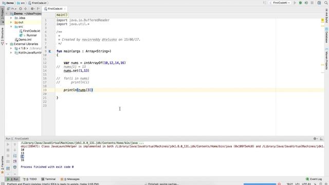The image size is (329, 185).
Task: Open the Terminal tool window tab
Action: point(48,179)
